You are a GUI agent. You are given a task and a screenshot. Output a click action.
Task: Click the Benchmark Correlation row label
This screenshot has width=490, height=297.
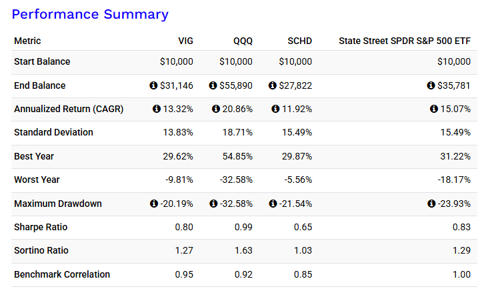(x=62, y=274)
